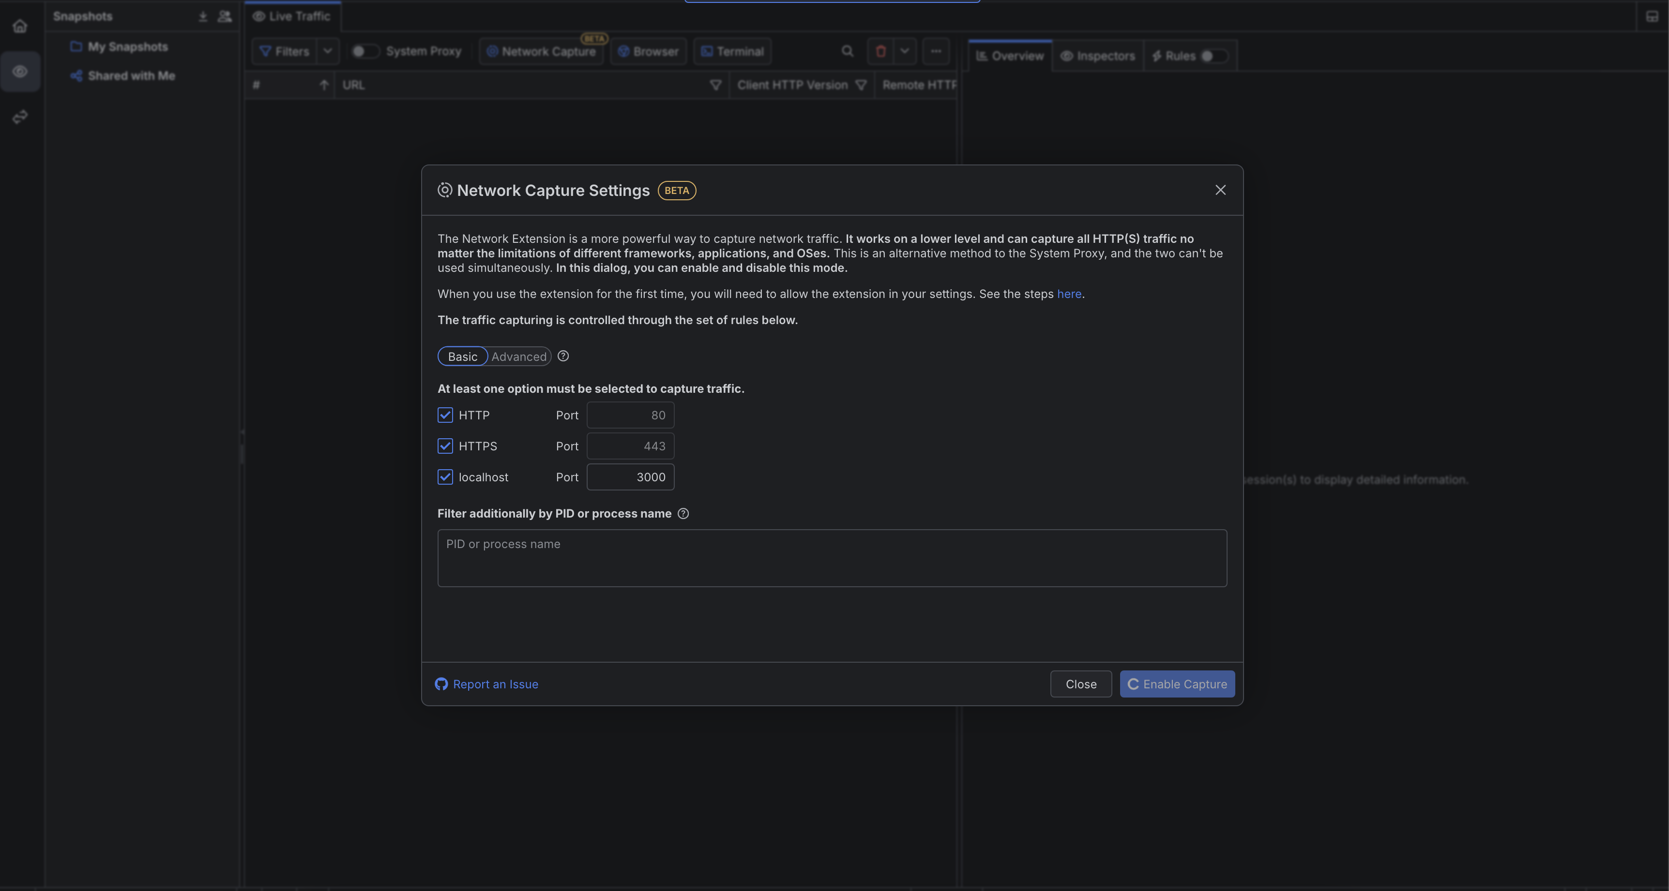The image size is (1669, 891).
Task: Expand dropdown next to trash icon
Action: (x=905, y=51)
